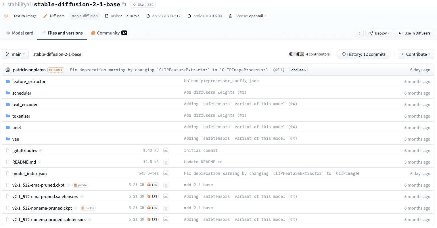Click the HF STAFF badge
437x228 pixels.
(x=56, y=70)
